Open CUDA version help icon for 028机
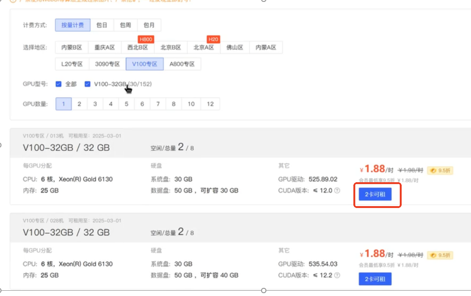Viewport: 471px width, 296px height. click(337, 275)
